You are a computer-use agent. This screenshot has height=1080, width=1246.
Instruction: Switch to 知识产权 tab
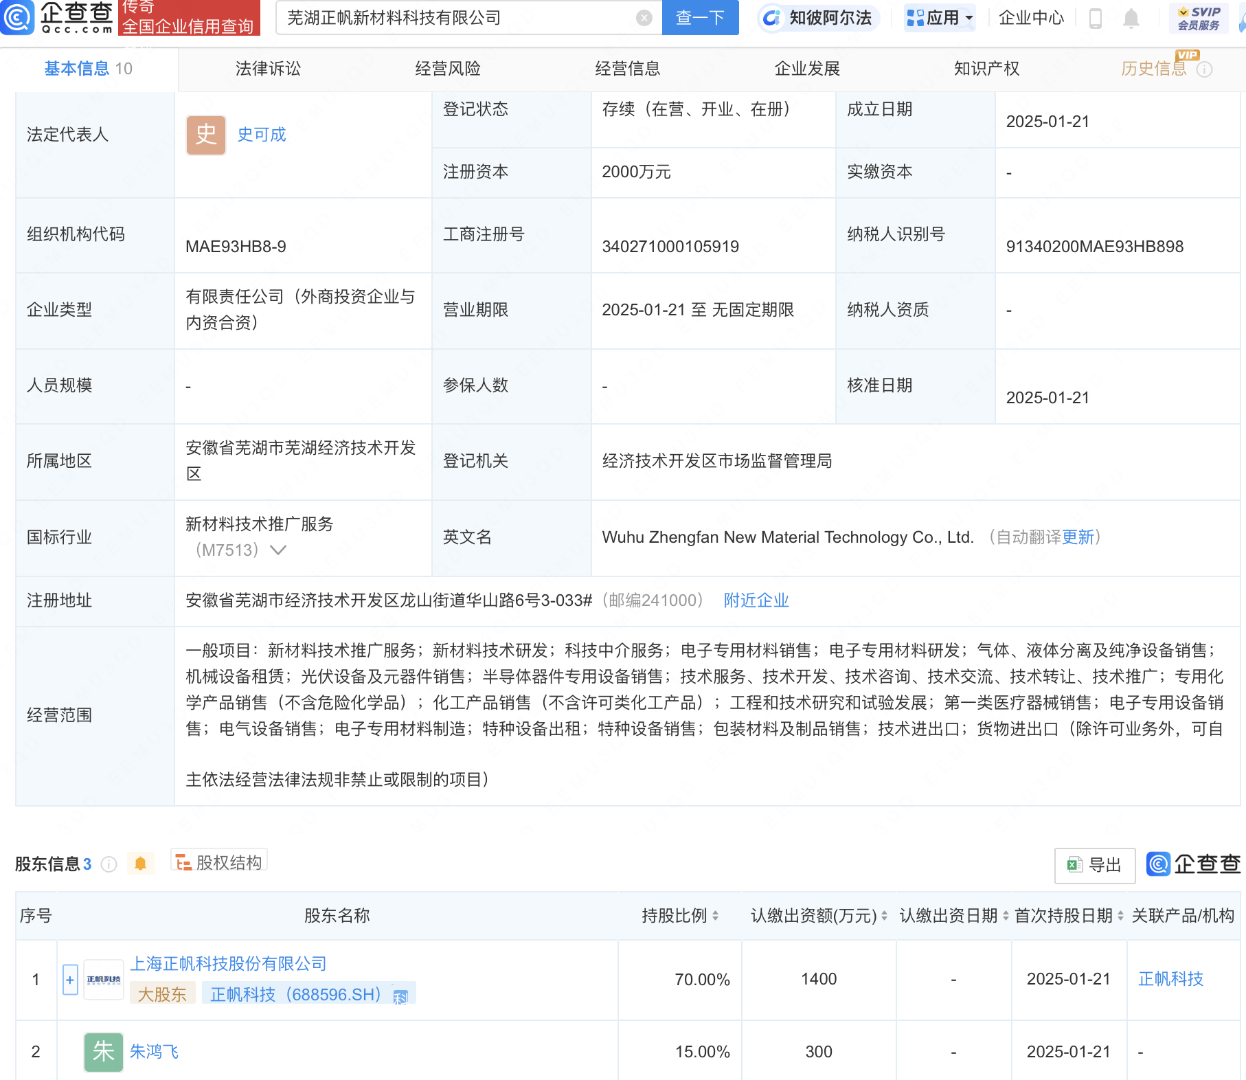point(987,69)
